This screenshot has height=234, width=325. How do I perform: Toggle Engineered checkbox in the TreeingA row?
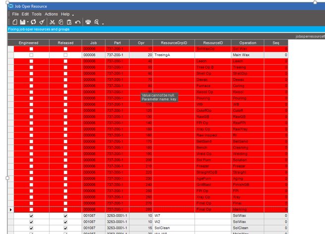click(31, 55)
